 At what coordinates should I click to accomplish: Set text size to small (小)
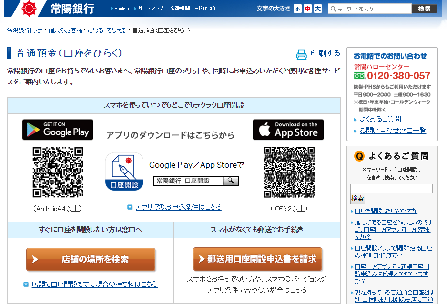pyautogui.click(x=298, y=9)
